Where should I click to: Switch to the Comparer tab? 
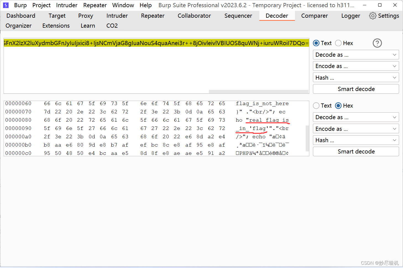(314, 16)
